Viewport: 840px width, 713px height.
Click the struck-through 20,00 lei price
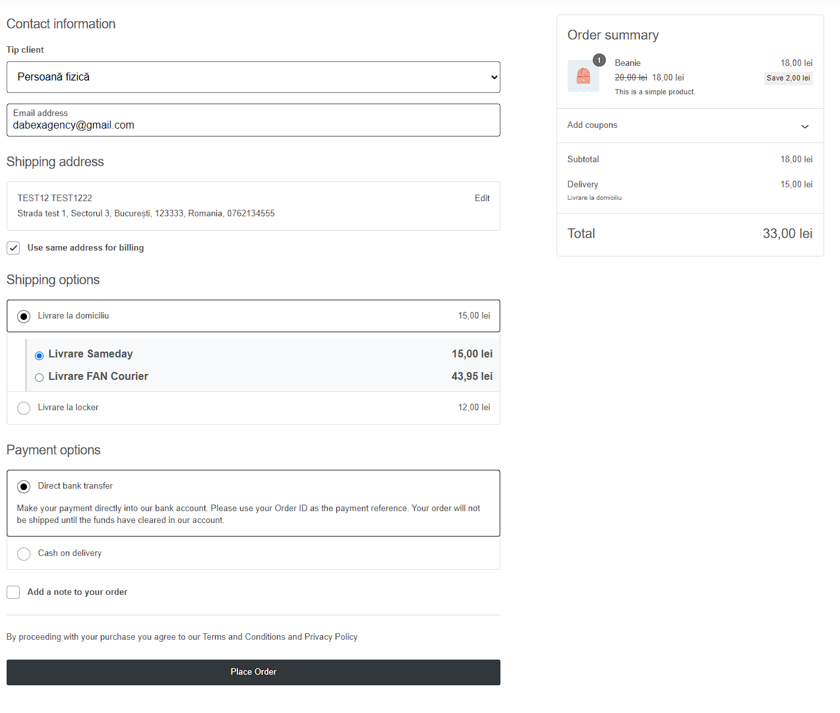[630, 78]
